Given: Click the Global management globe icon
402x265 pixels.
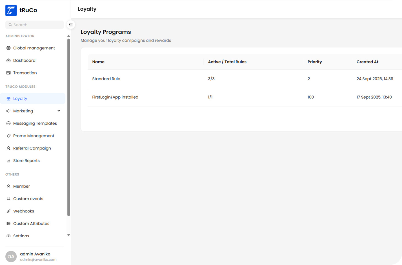Looking at the screenshot, I should (x=8, y=48).
